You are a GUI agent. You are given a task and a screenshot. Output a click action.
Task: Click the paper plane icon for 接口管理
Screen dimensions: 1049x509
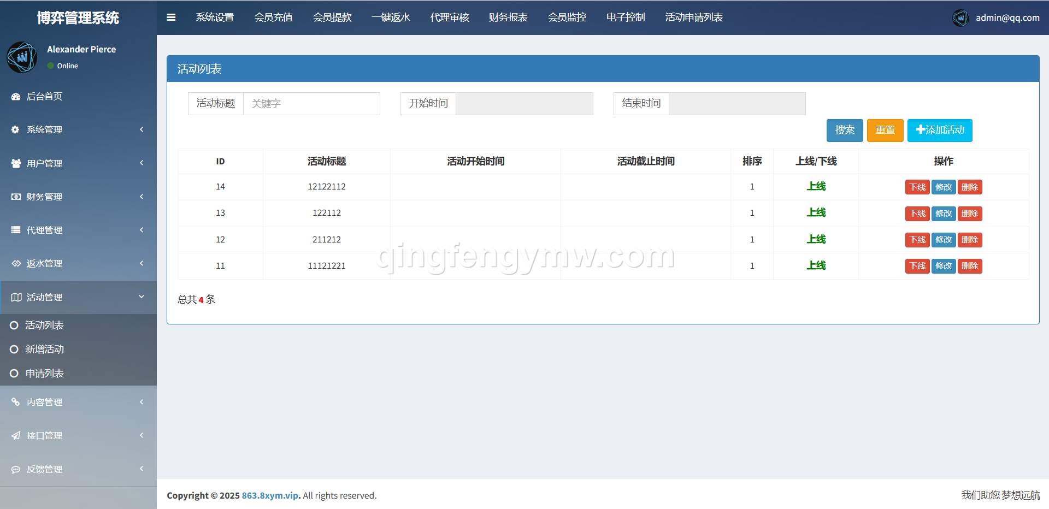click(x=16, y=435)
